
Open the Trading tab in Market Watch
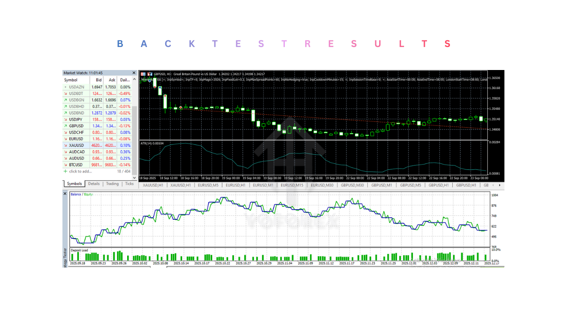point(112,183)
